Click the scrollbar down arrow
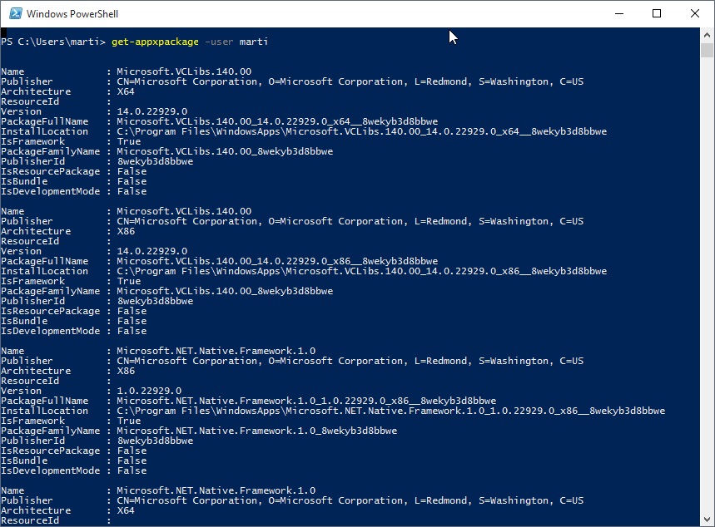Viewport: 715px width, 527px height. tap(707, 519)
